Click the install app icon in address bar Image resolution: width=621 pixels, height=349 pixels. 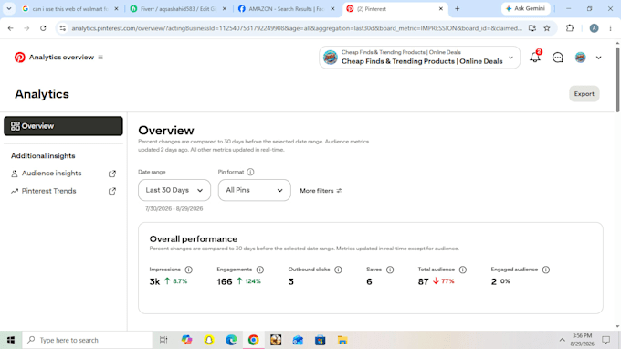click(532, 28)
